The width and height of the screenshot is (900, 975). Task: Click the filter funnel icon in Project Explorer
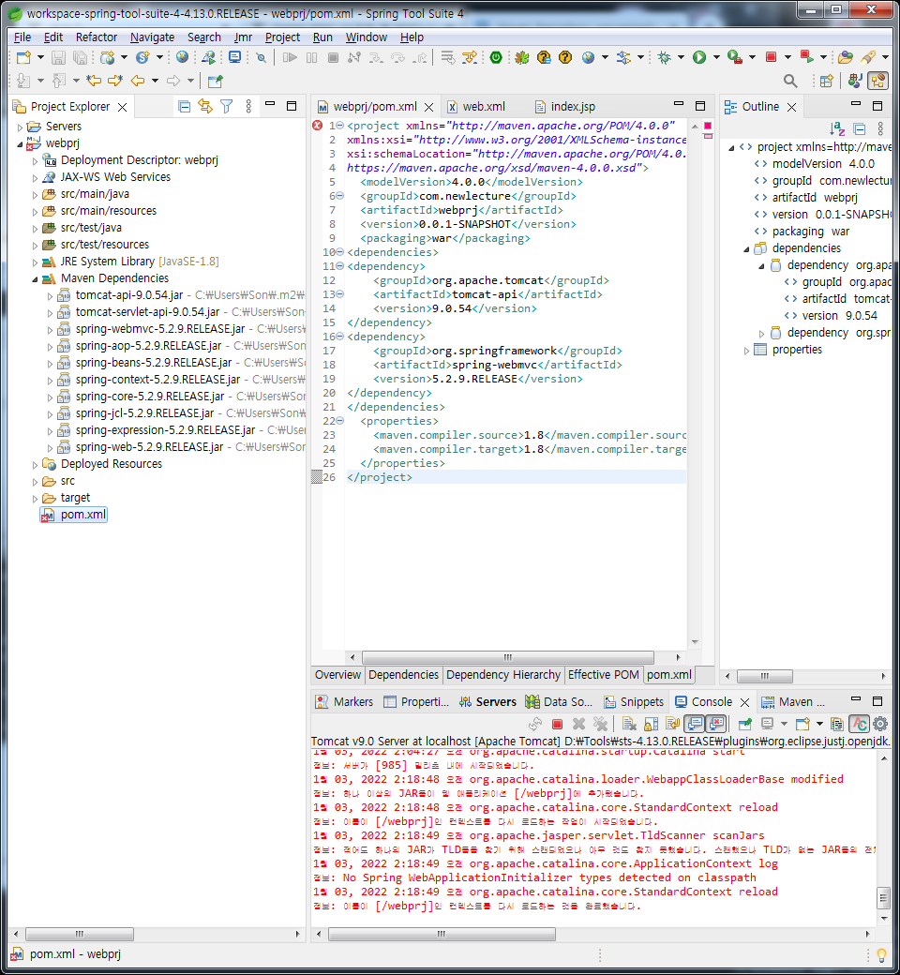click(226, 106)
